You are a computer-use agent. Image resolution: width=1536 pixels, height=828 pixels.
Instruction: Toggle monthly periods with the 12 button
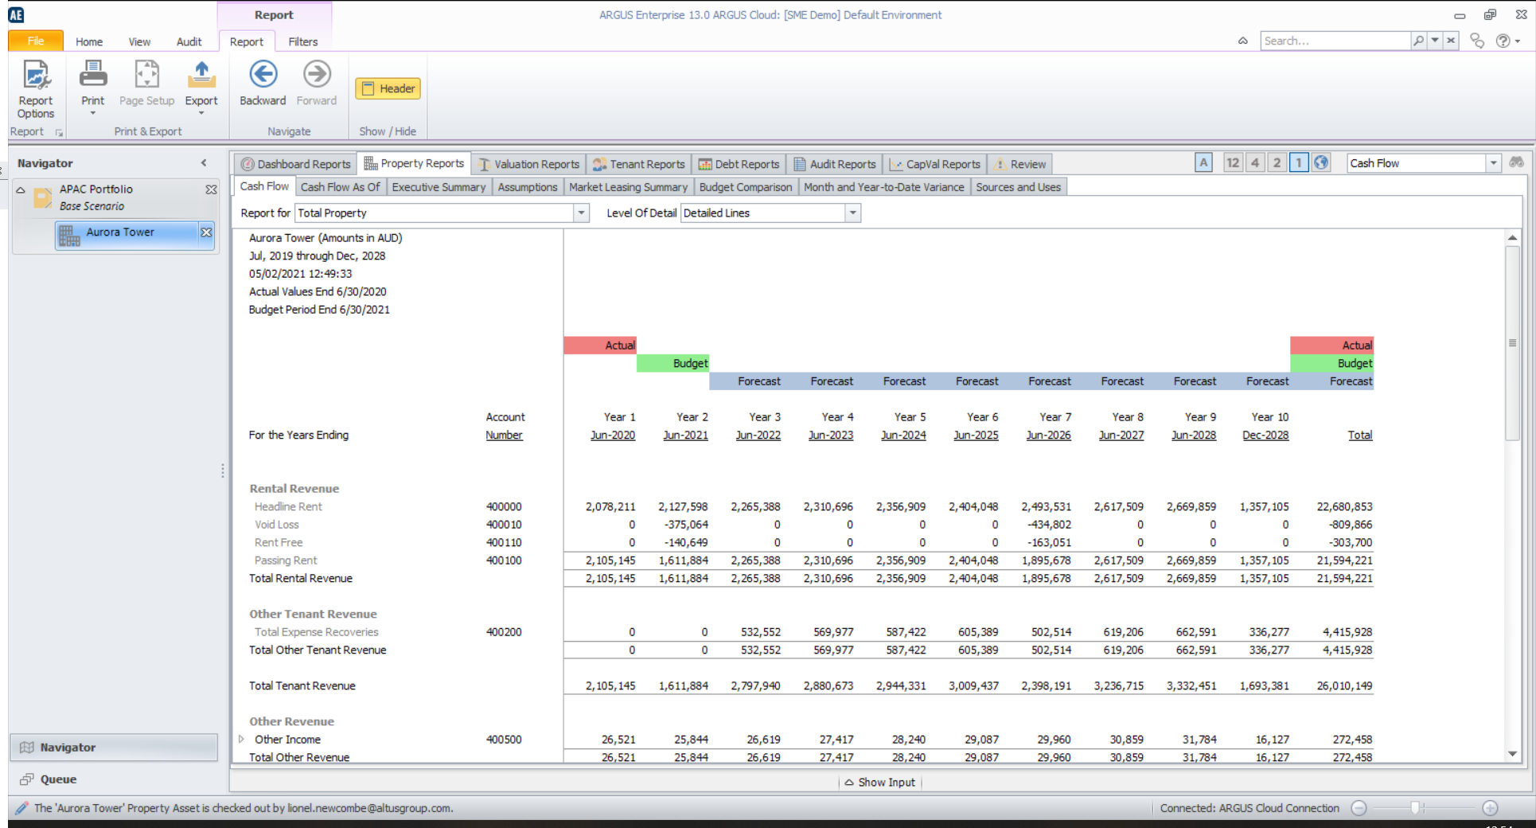pos(1233,162)
